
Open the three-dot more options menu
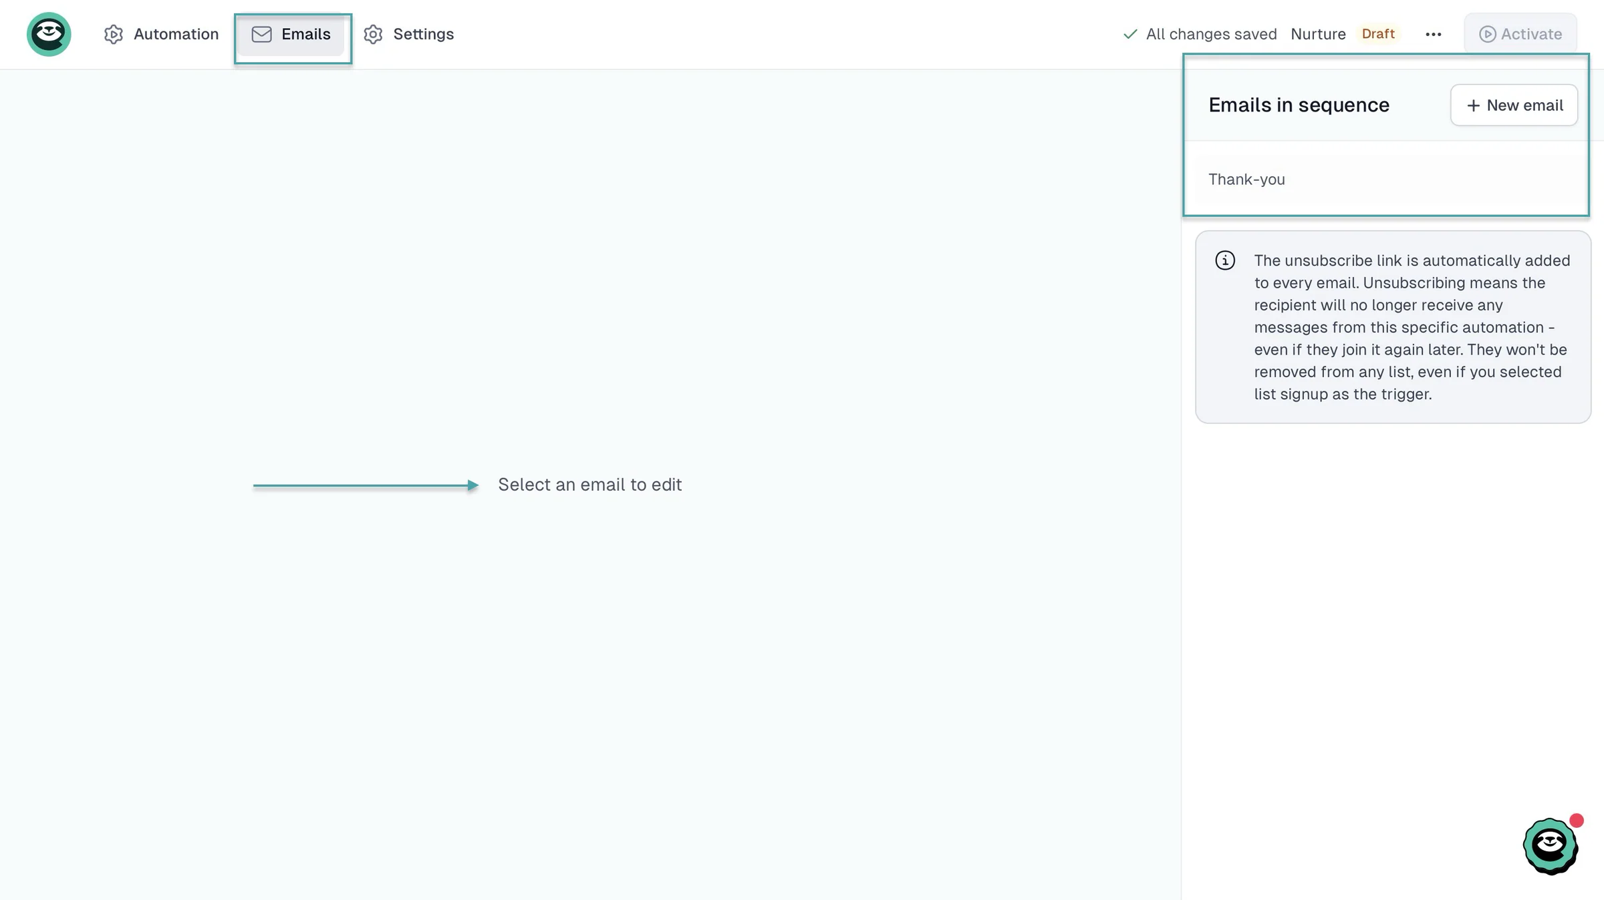(1433, 34)
